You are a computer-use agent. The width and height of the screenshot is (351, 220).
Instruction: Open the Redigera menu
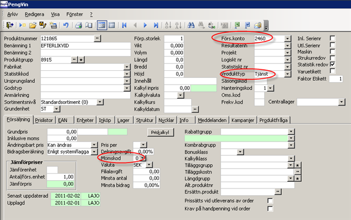click(34, 14)
